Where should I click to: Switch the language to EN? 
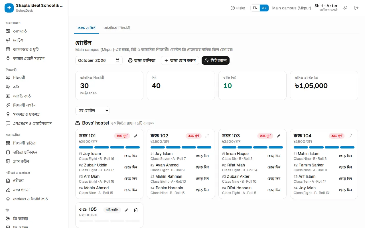(255, 8)
